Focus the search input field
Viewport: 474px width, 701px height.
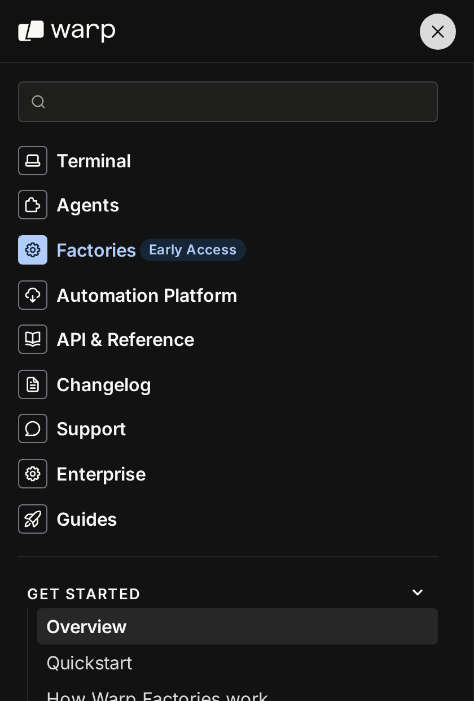click(x=228, y=102)
